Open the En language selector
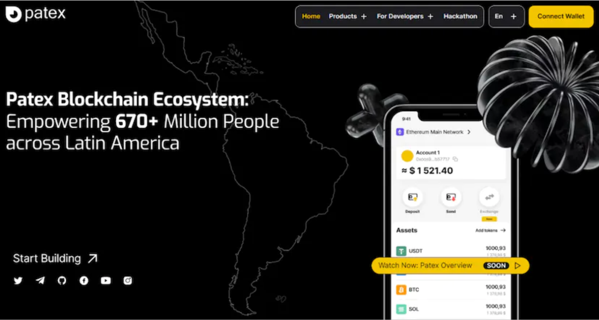This screenshot has width=599, height=320. tap(506, 16)
